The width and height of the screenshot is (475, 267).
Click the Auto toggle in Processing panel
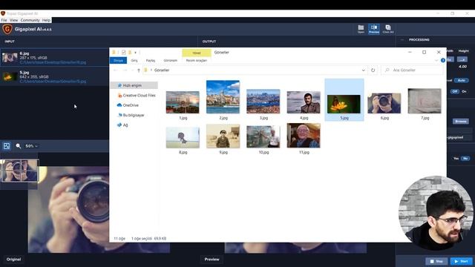462,80
